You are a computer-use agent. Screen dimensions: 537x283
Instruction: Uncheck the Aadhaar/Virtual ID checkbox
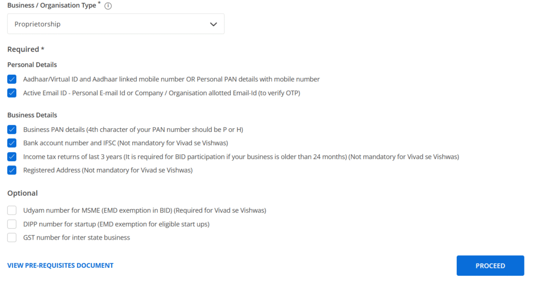click(x=12, y=80)
